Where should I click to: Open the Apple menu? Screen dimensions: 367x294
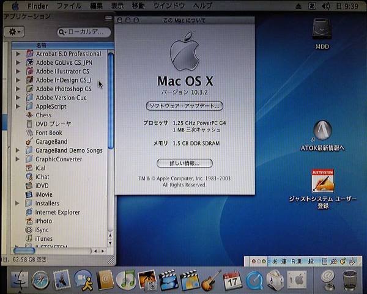[x=15, y=6]
